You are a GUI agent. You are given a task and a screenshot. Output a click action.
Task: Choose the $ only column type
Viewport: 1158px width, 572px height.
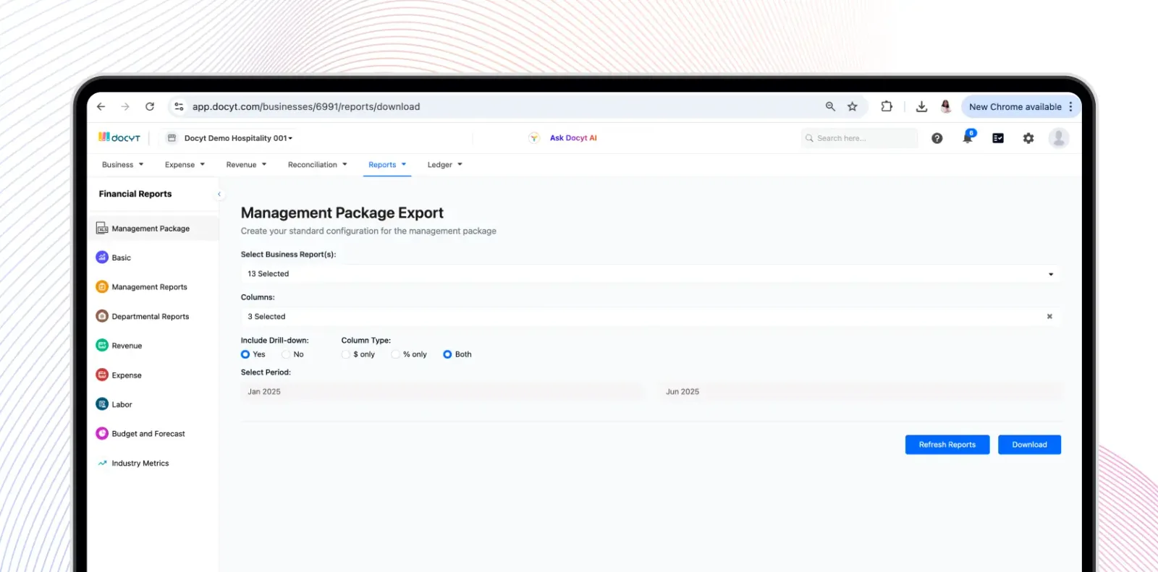(x=346, y=354)
